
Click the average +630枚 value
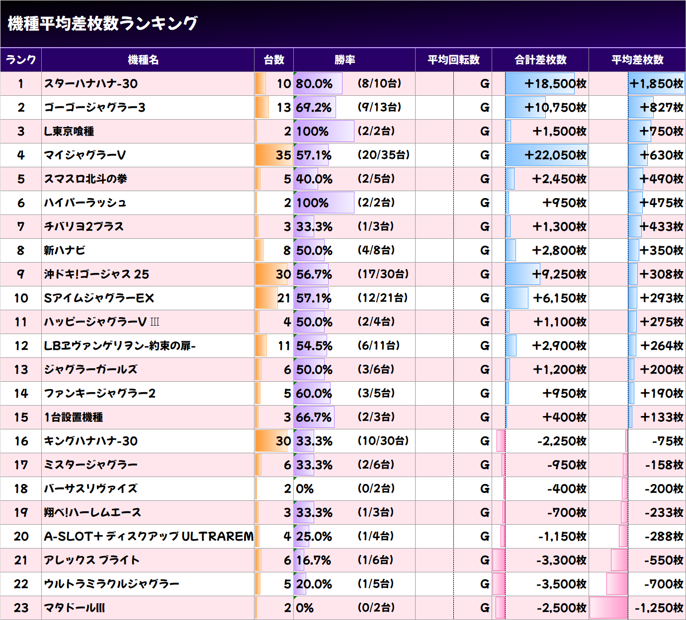pyautogui.click(x=662, y=155)
